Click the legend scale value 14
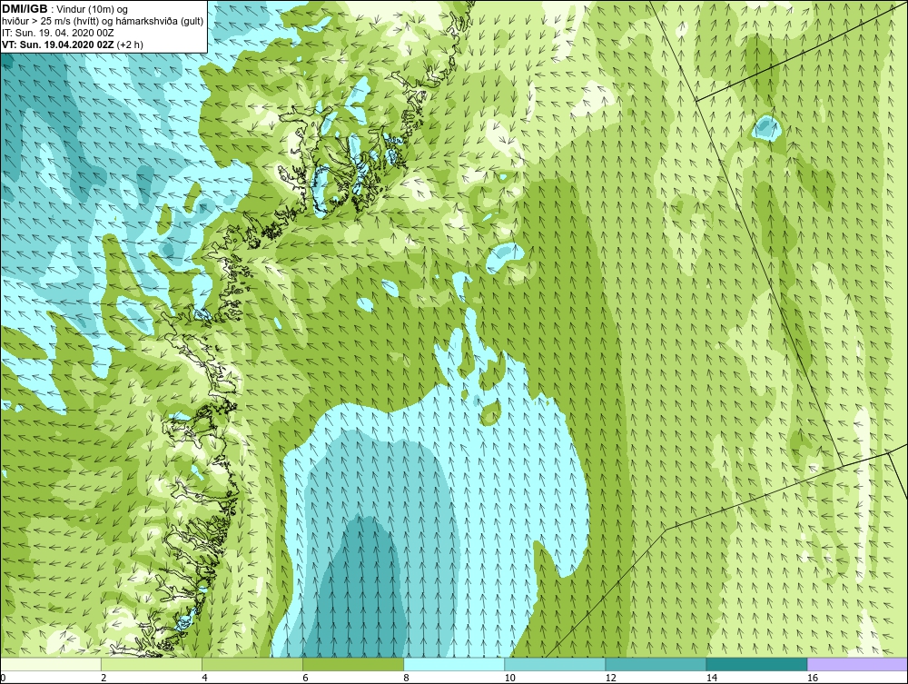The height and width of the screenshot is (684, 908). coord(711,678)
